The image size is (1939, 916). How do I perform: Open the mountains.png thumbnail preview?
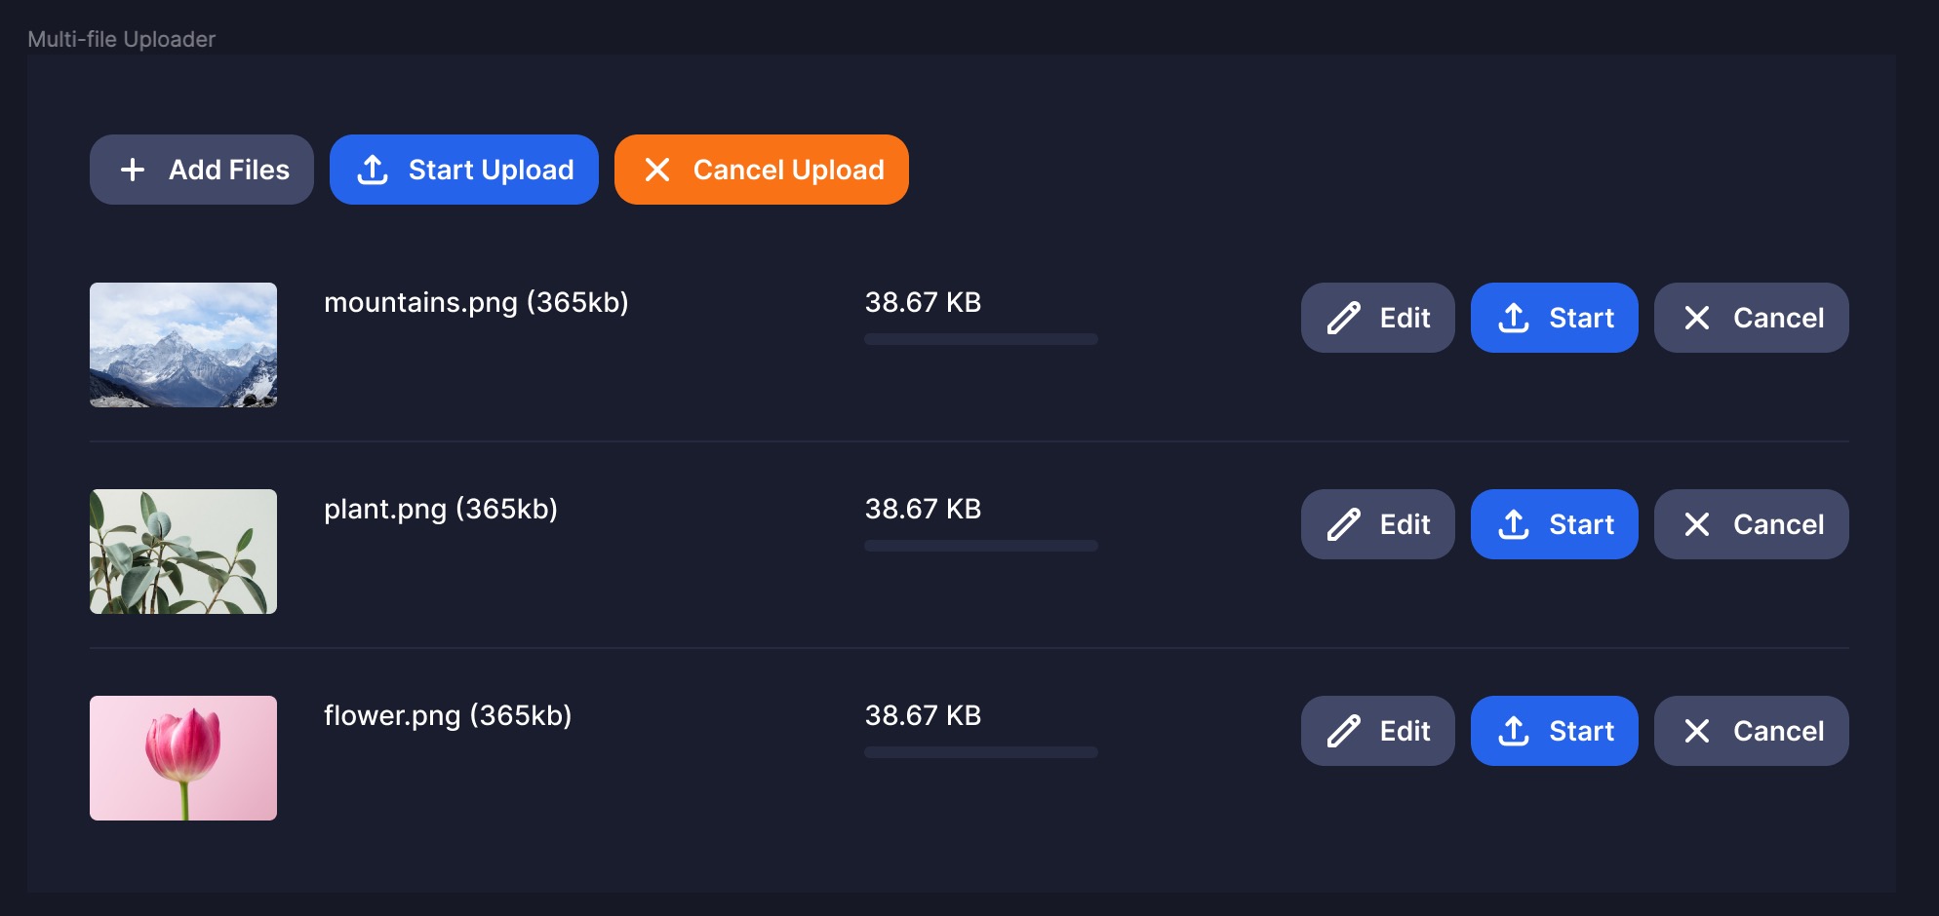point(182,346)
